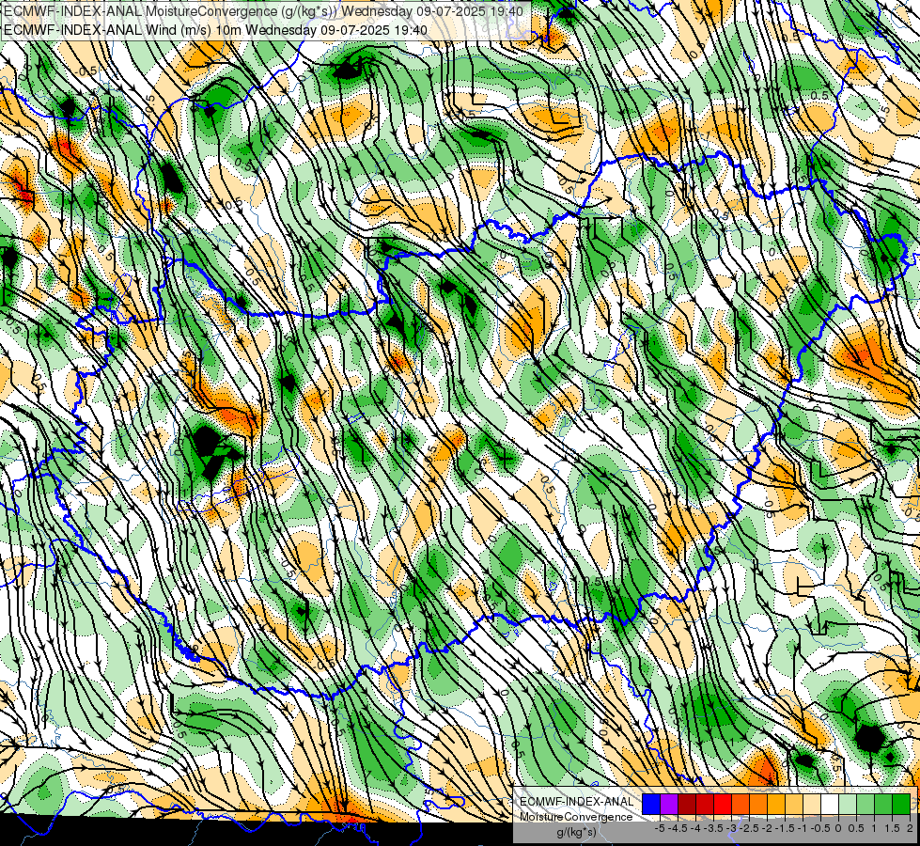This screenshot has height=846, width=920.
Task: Click the 2 tick label on the legend
Action: (910, 828)
